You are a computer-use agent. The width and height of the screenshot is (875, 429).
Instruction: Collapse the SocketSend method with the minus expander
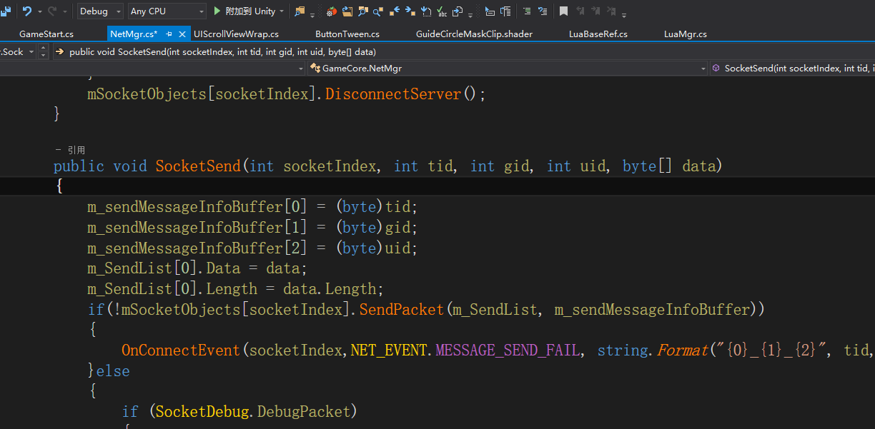[58, 150]
